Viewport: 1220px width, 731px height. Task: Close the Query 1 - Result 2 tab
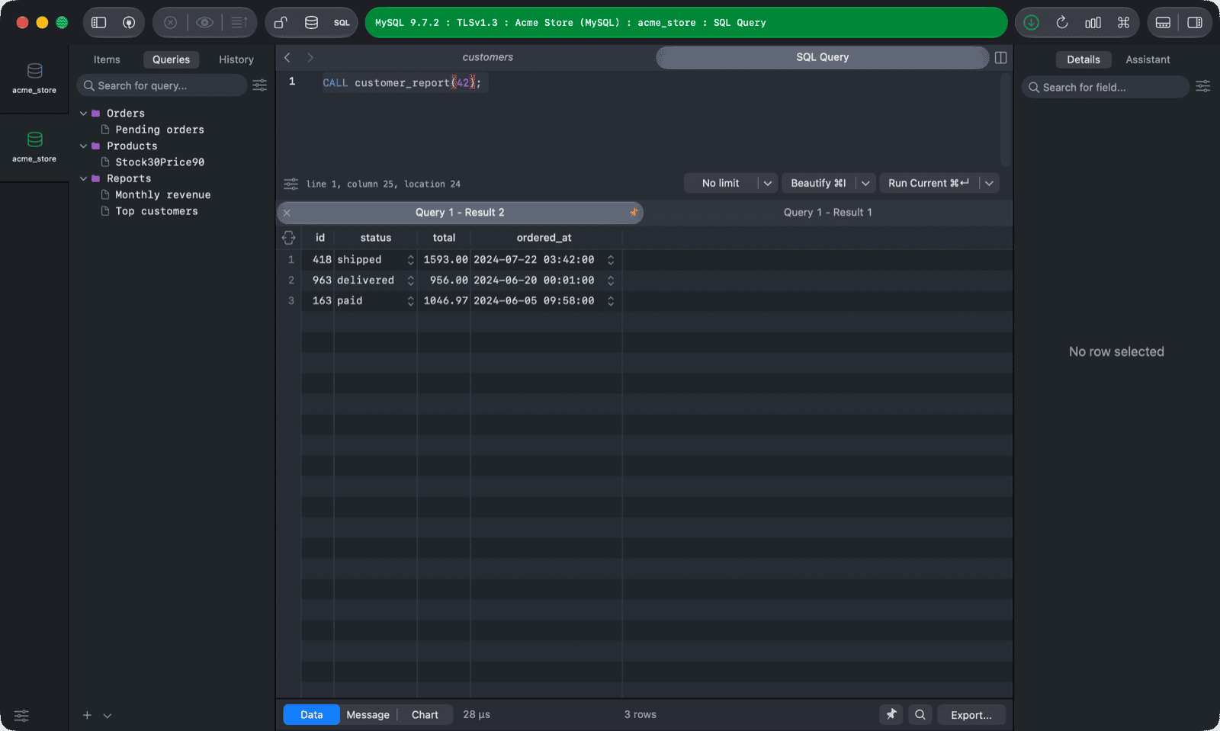tap(287, 213)
